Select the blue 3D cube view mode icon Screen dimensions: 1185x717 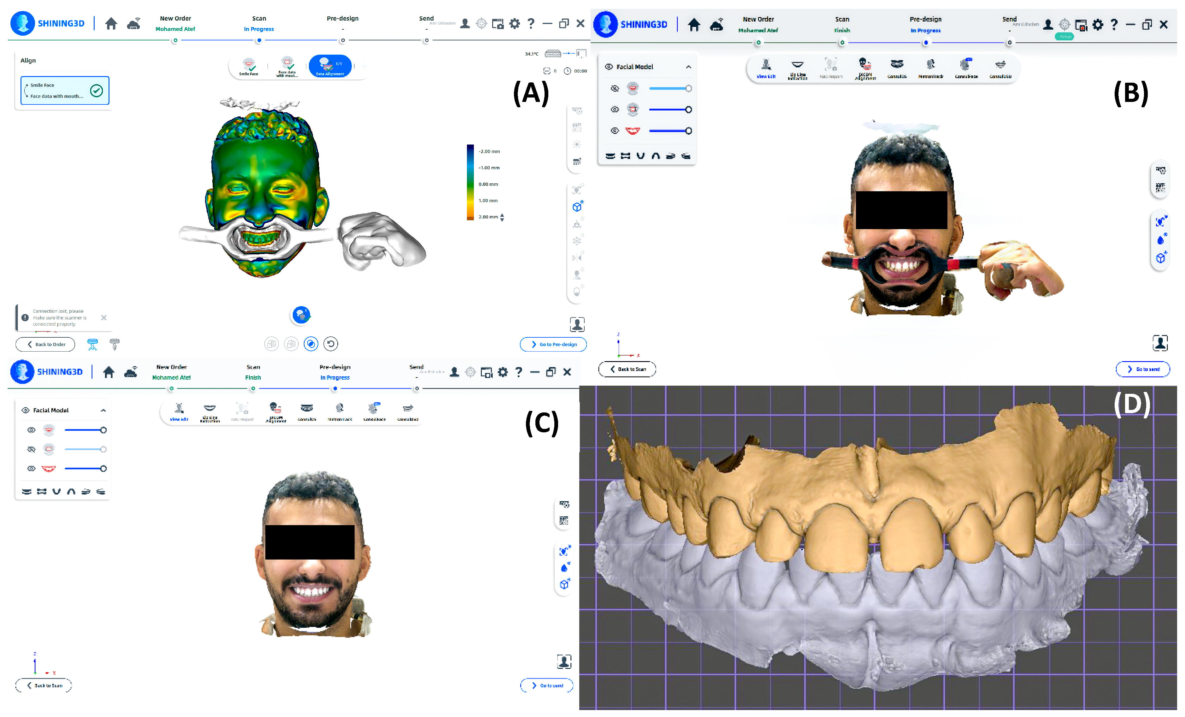point(577,206)
